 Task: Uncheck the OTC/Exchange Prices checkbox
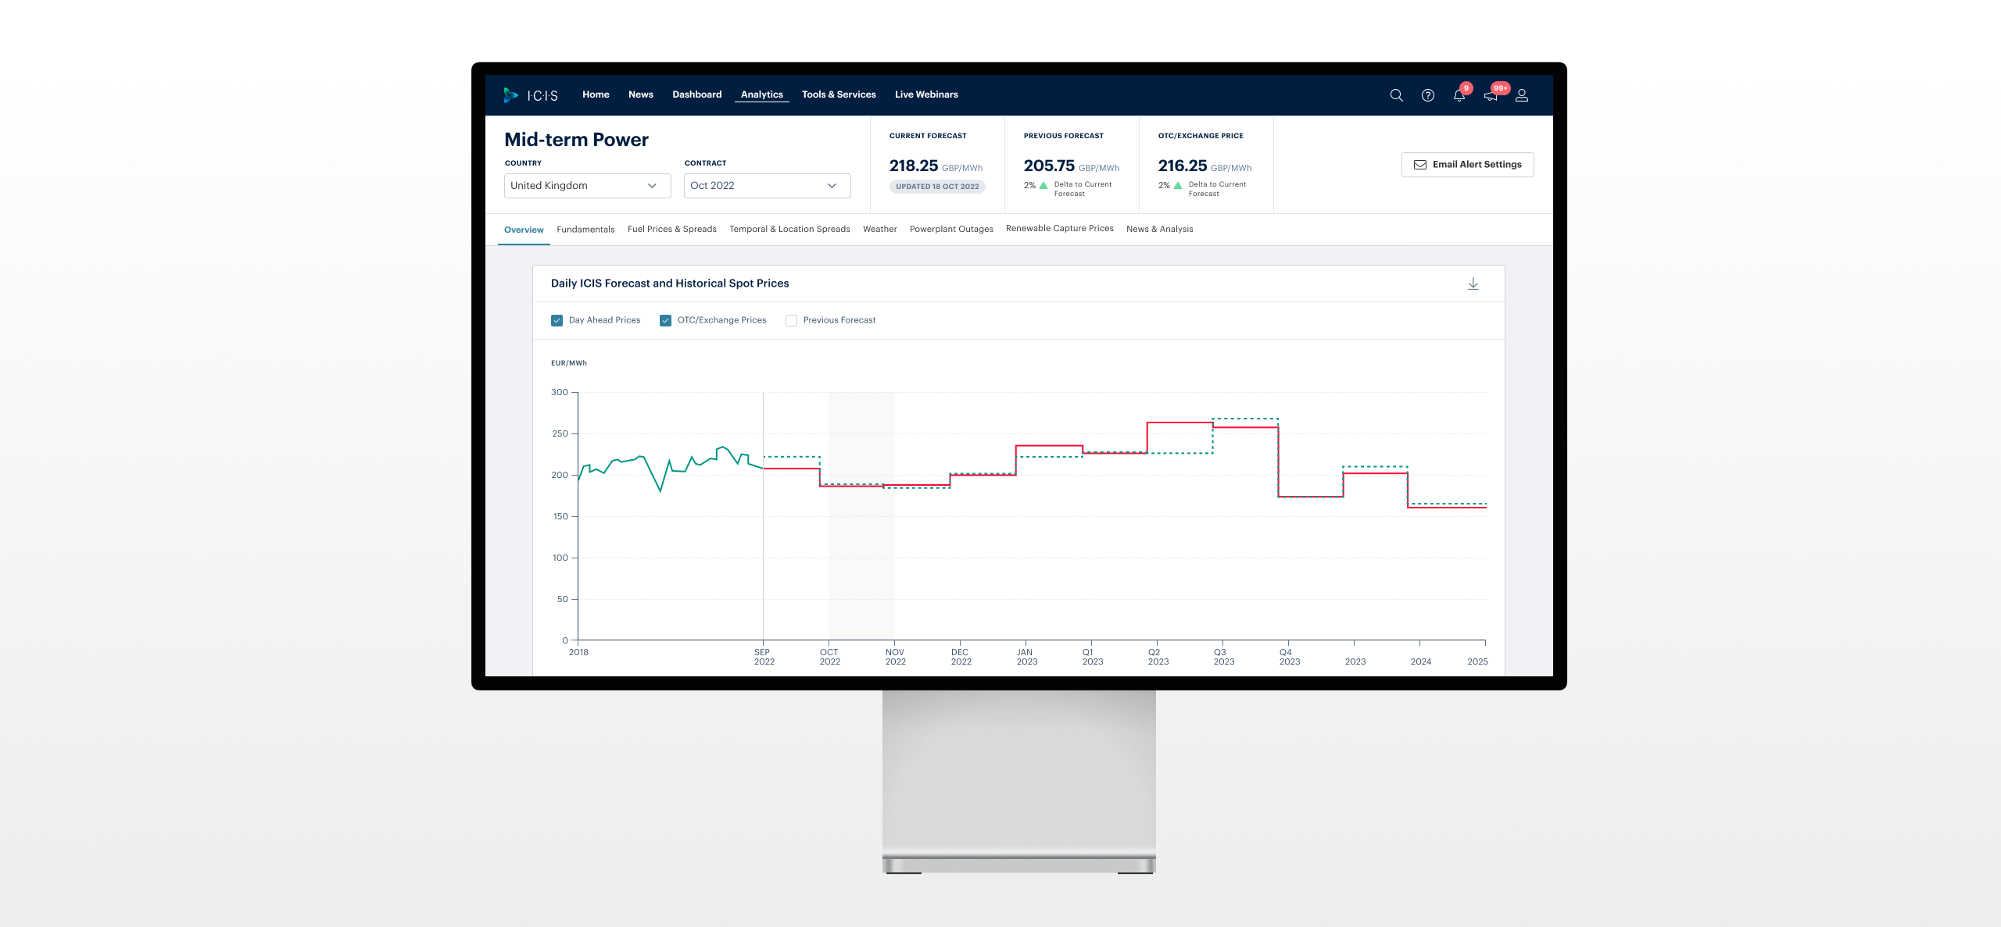[x=665, y=320]
